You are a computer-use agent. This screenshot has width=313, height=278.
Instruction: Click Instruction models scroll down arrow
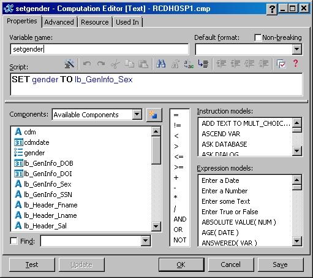pyautogui.click(x=296, y=151)
